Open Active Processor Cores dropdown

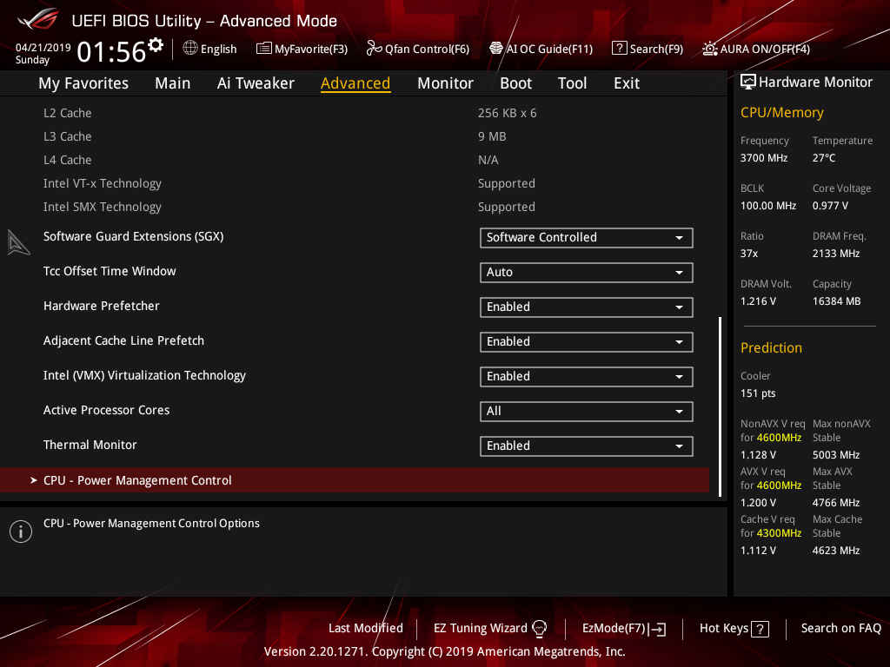(x=586, y=411)
